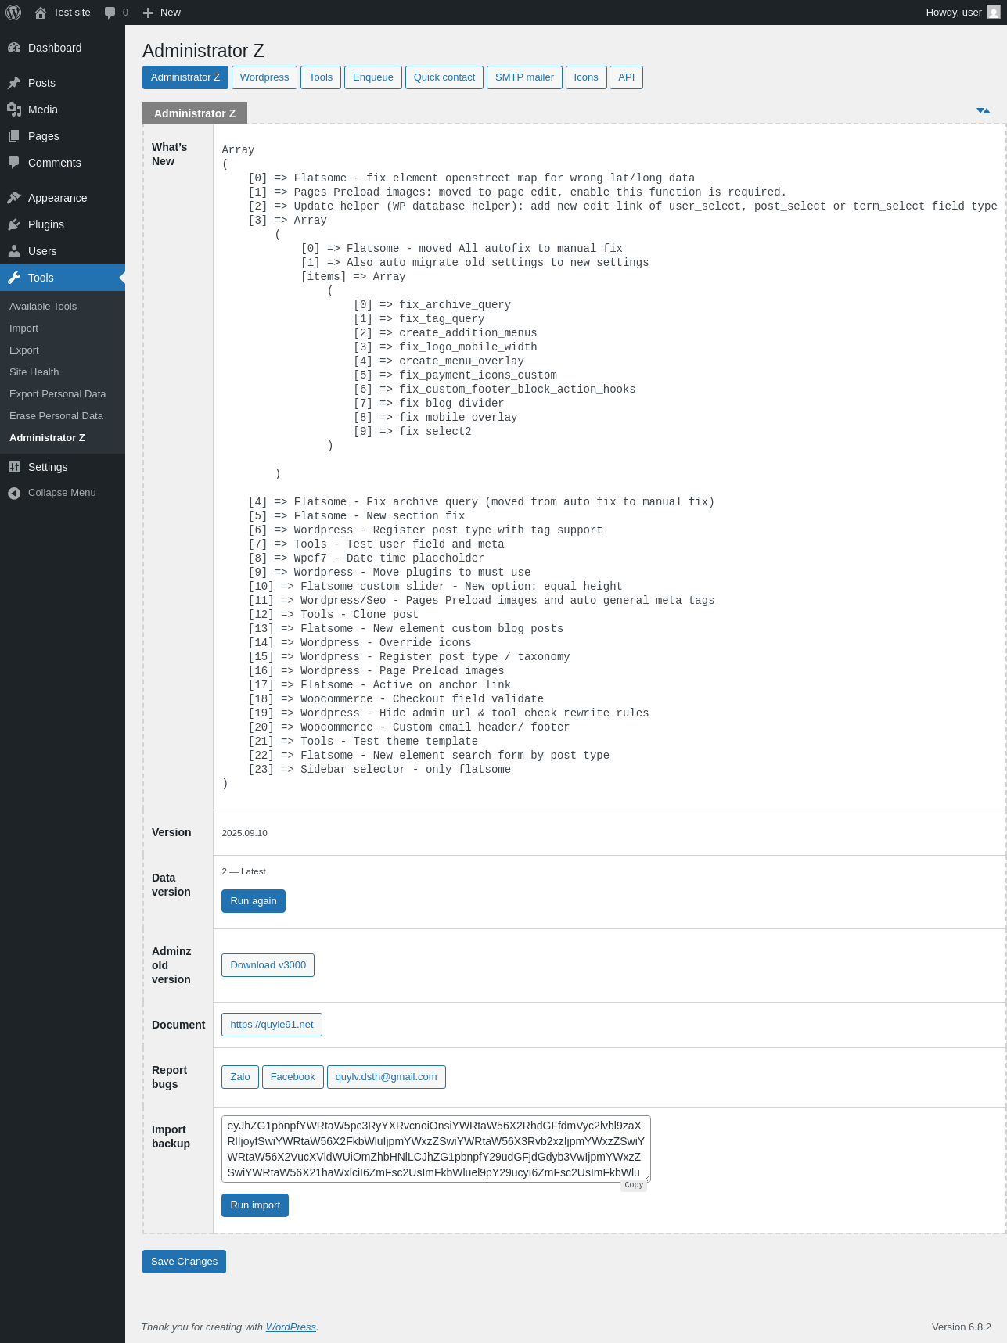The width and height of the screenshot is (1007, 1343).
Task: Click the Tools wrench icon
Action: [x=14, y=278]
